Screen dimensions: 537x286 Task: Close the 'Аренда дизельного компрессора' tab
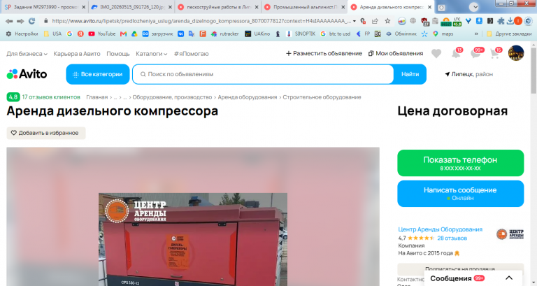pos(429,7)
